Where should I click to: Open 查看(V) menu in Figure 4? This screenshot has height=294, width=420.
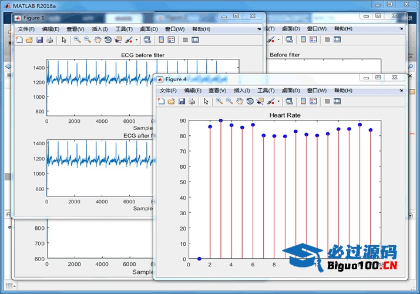pos(217,91)
